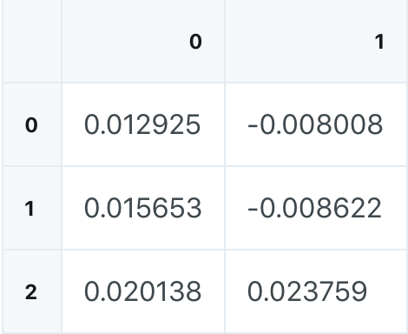Choose the cell with value 0.020138
Image resolution: width=408 pixels, height=334 pixels.
[x=143, y=291]
